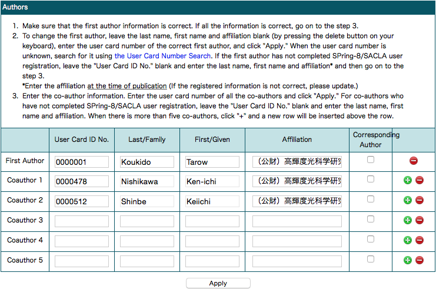Image resolution: width=436 pixels, height=289 pixels.
Task: Click Coauthor 2 First/Given name field
Action: point(212,201)
